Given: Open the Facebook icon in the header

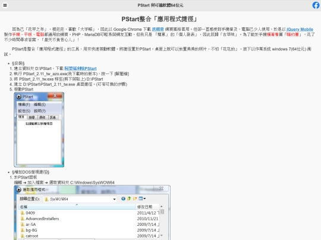Looking at the screenshot, I should pos(316,5).
